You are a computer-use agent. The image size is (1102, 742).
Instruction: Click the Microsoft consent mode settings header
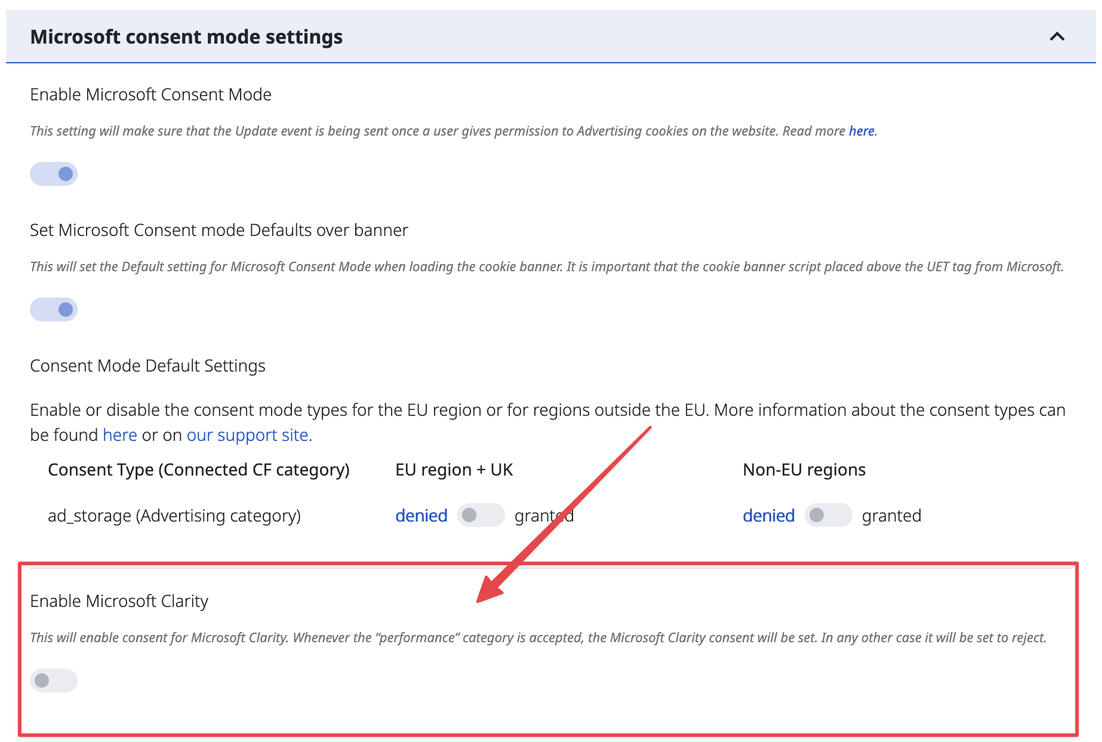550,36
